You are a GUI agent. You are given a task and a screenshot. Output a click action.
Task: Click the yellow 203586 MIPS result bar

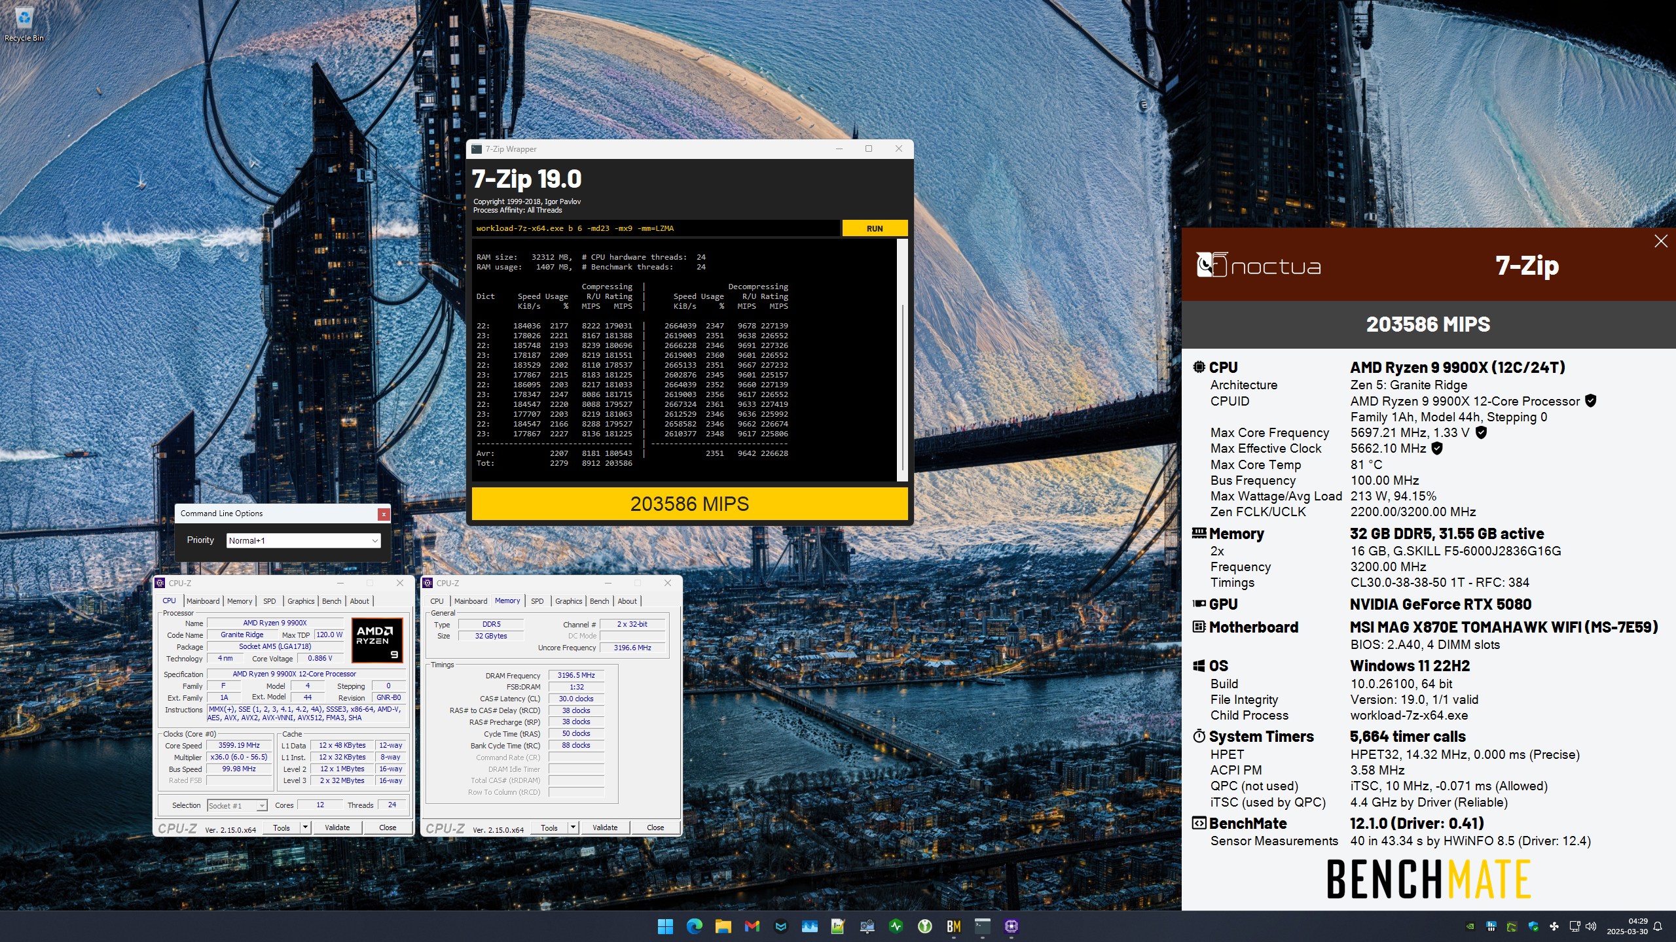point(689,504)
